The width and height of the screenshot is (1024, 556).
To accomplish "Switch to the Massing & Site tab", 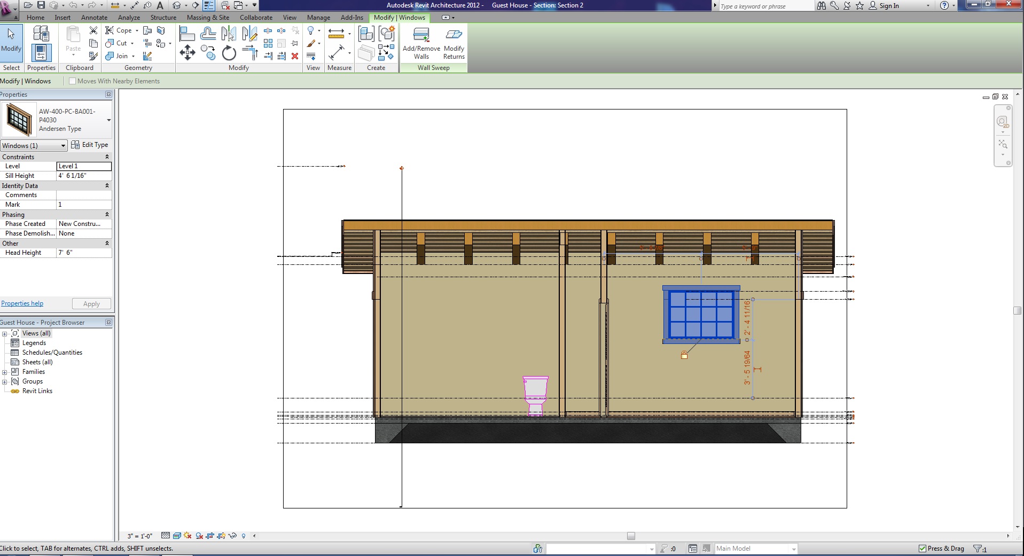I will 208,18.
